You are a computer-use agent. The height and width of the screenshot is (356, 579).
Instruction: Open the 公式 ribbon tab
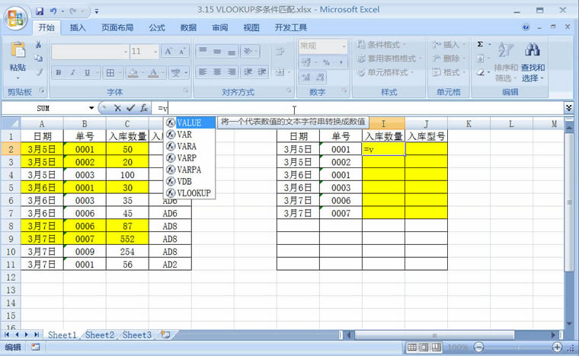[157, 27]
